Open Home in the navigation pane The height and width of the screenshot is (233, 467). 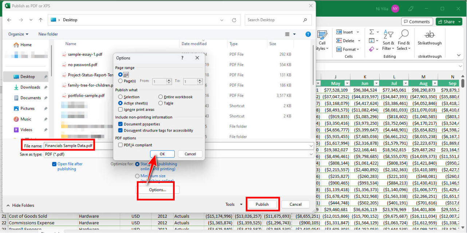[x=23, y=45]
